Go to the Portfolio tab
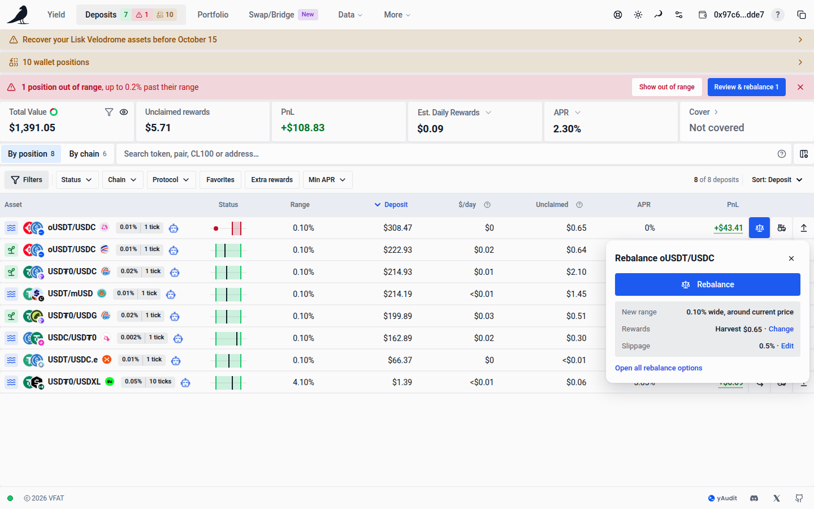 pos(213,15)
